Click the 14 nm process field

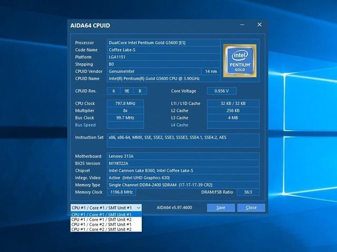pyautogui.click(x=211, y=71)
